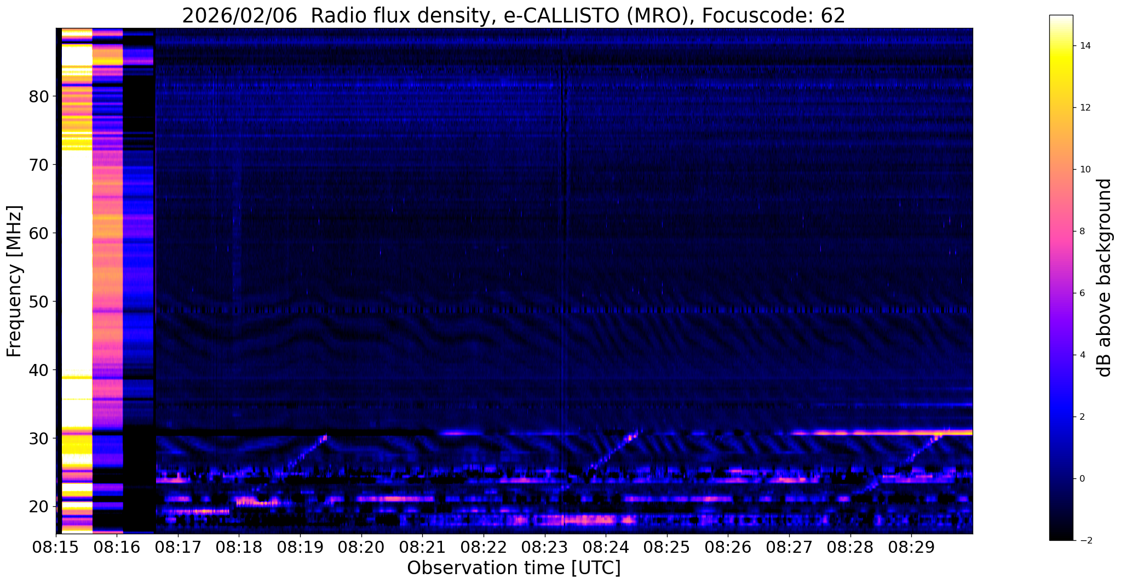Select the 08:29 time tick label
Image resolution: width=1121 pixels, height=584 pixels.
pyautogui.click(x=911, y=547)
